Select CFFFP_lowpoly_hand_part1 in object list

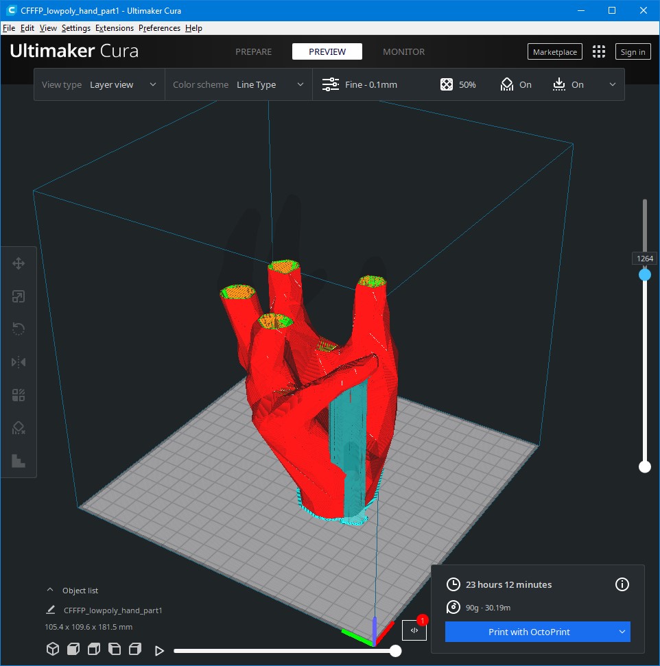[x=113, y=610]
